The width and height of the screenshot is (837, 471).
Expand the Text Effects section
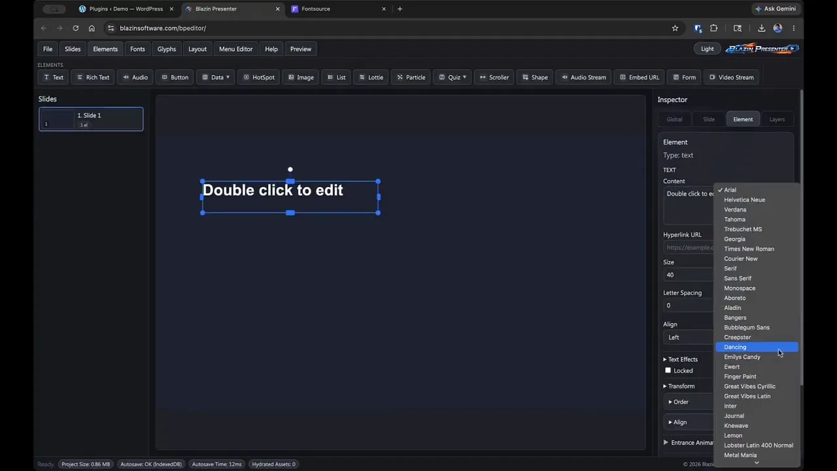[x=680, y=359]
